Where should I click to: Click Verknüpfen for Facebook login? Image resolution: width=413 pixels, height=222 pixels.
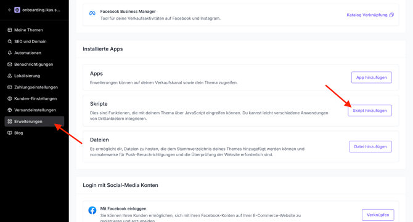pyautogui.click(x=378, y=215)
